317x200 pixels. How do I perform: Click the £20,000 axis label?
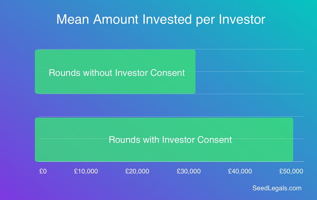(137, 172)
